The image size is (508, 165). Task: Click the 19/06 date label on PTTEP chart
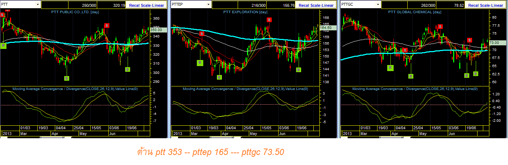coord(302,128)
